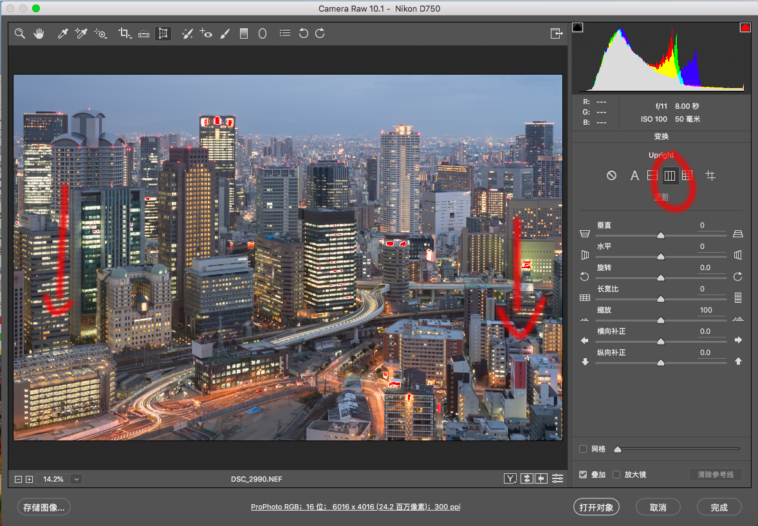The image size is (758, 526).
Task: Open the zoom level 14.2% dropdown
Action: (77, 479)
